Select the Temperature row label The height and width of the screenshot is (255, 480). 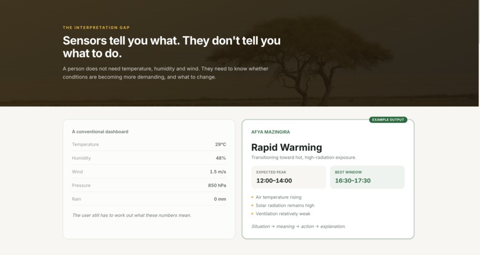coord(85,144)
